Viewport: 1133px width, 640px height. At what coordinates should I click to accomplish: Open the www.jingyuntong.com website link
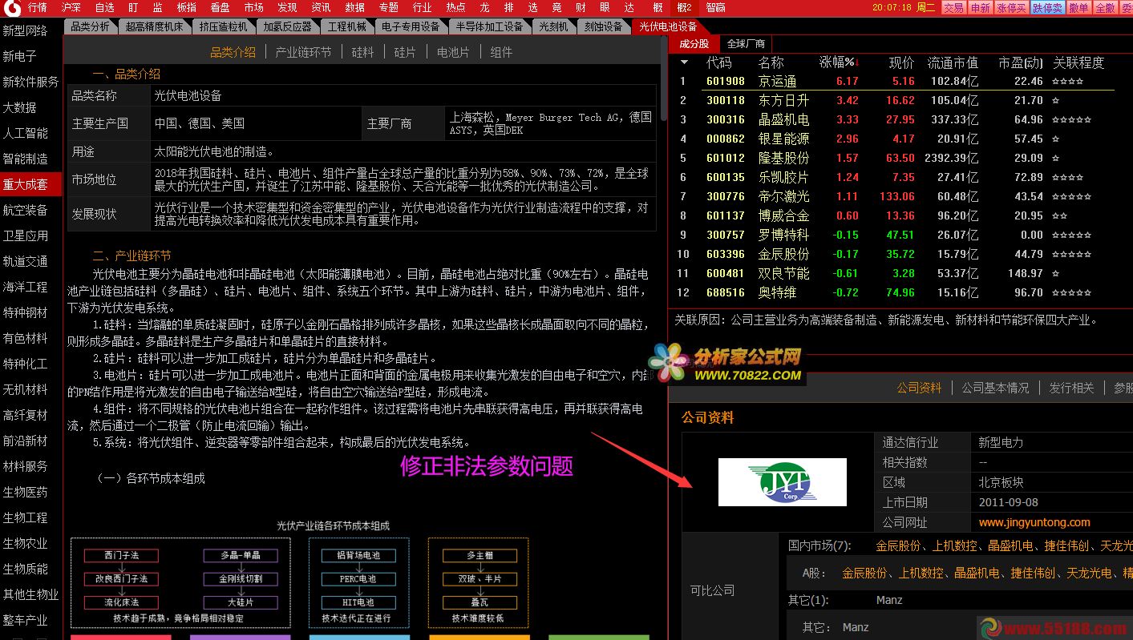1034,522
